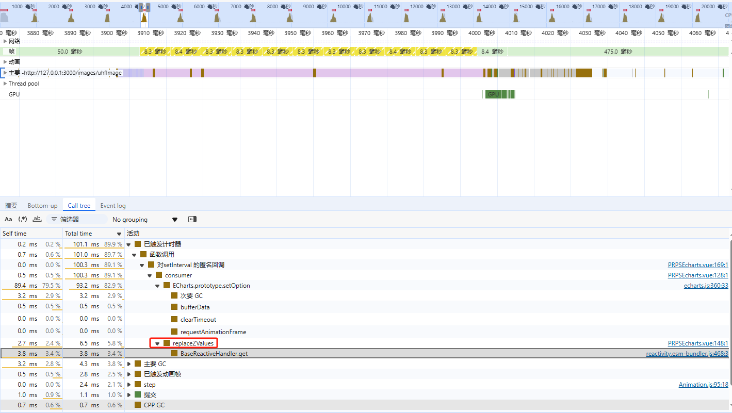Click brown square icon beside replaceZValues
732x413 pixels.
pos(167,343)
